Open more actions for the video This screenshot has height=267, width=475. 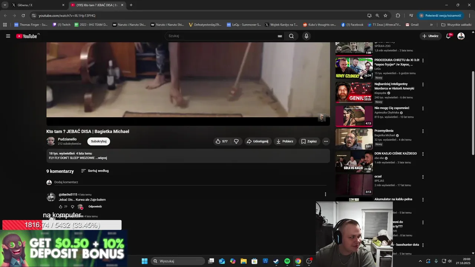(x=326, y=141)
